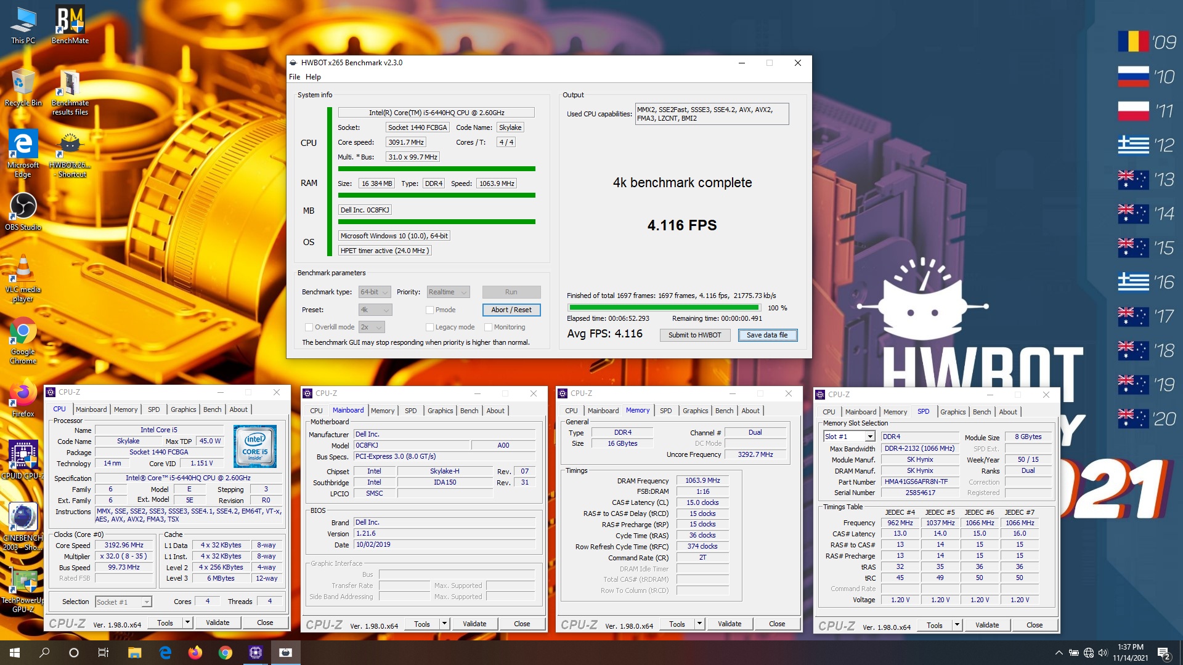Click Submit to HWBOT button
This screenshot has height=665, width=1183.
[x=694, y=335]
